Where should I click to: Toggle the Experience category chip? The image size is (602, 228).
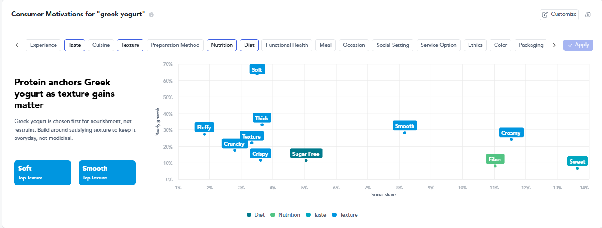coord(43,45)
